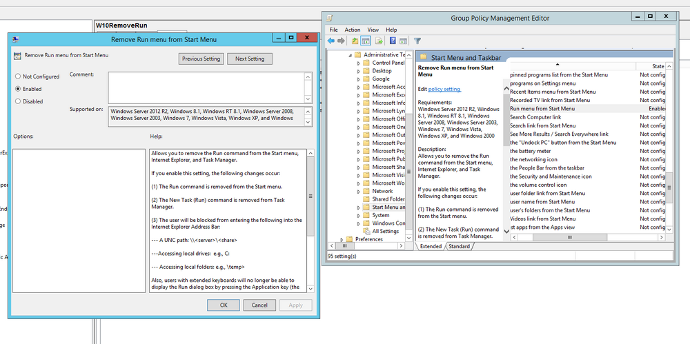The image size is (690, 344).
Task: Select the Search Computer link row
Action: [587, 117]
